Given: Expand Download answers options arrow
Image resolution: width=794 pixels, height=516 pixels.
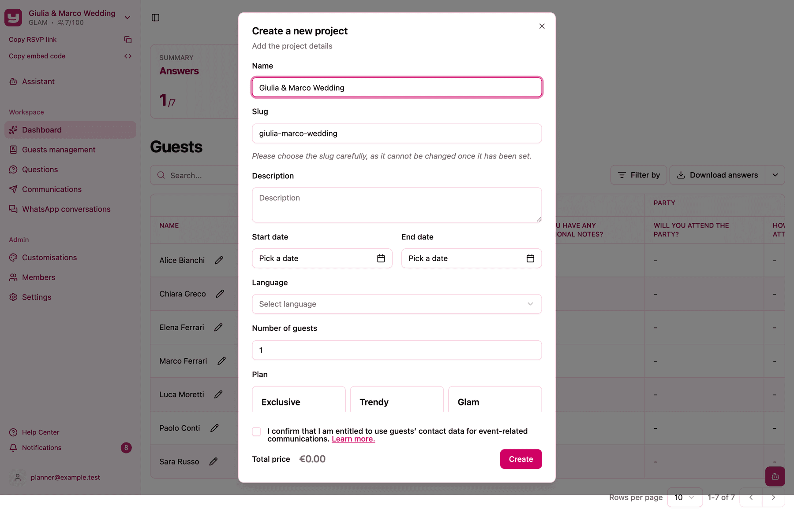Looking at the screenshot, I should pos(775,175).
